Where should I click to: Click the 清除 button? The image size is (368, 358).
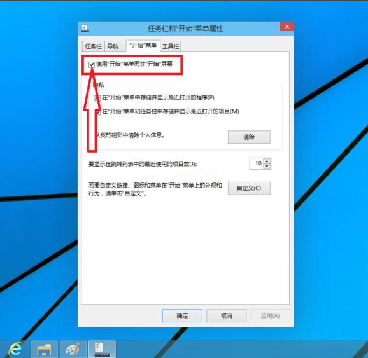pyautogui.click(x=249, y=137)
